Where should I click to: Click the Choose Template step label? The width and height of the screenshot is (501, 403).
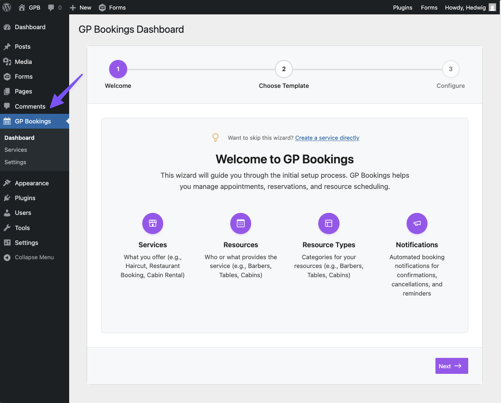pos(284,86)
